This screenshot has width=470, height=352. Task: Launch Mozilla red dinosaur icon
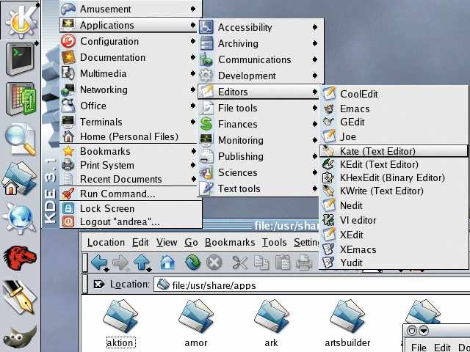(x=20, y=257)
